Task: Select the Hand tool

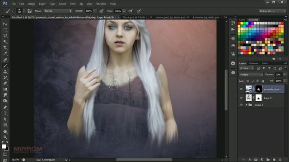Action: click(5, 131)
